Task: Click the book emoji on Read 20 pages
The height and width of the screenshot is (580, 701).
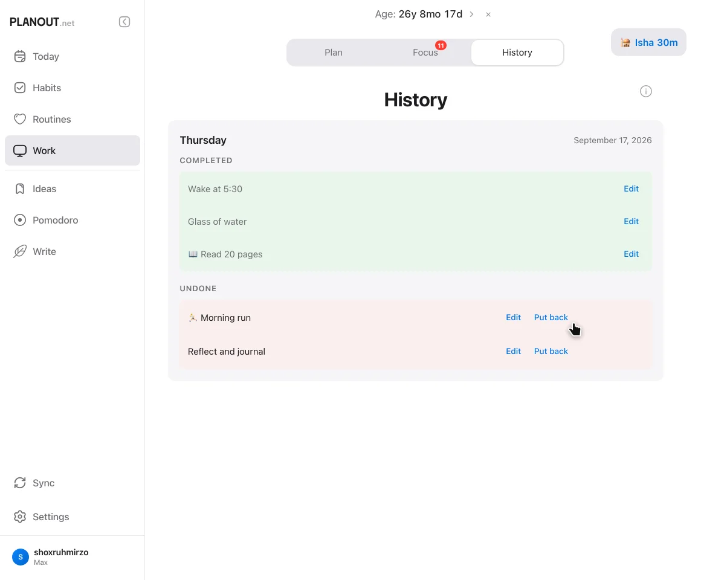Action: click(x=193, y=254)
